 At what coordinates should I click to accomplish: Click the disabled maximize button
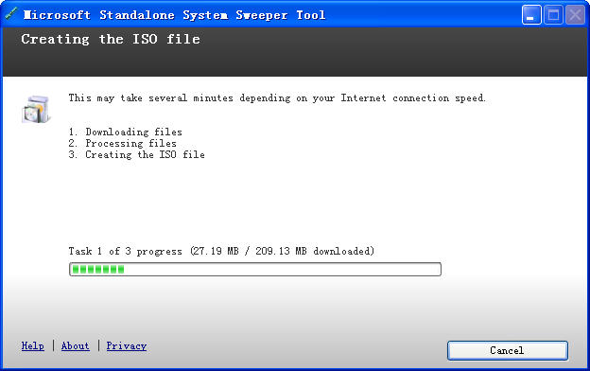(553, 15)
